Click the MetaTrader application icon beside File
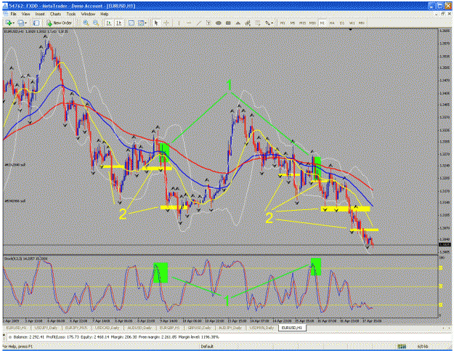The image size is (454, 351). tap(6, 14)
